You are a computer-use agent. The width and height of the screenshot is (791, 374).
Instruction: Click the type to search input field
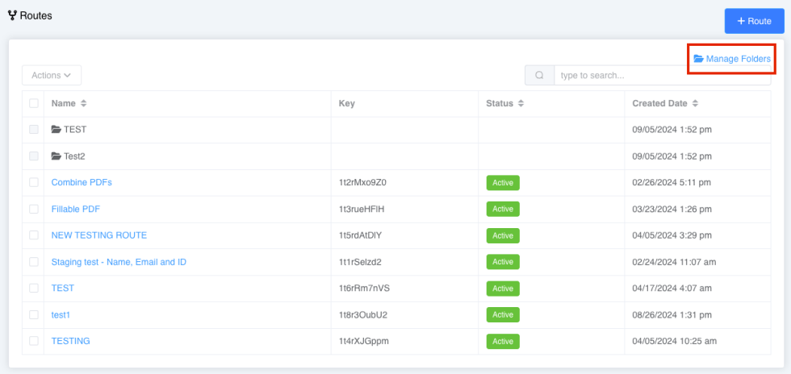pyautogui.click(x=663, y=75)
